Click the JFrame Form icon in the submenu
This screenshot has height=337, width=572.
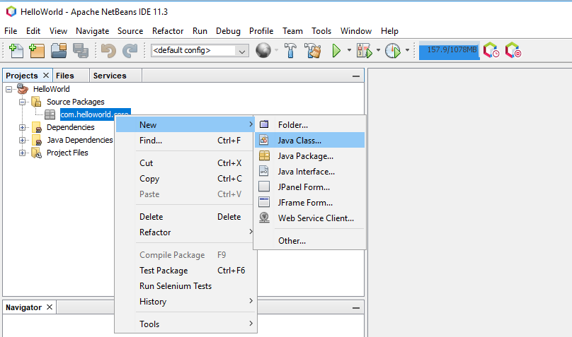pyautogui.click(x=264, y=202)
